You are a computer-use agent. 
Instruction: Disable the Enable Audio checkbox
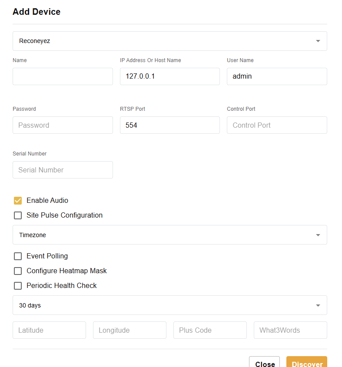(18, 201)
